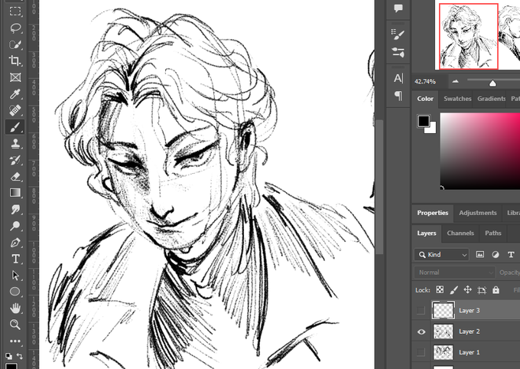Open the Brush Settings panel icon
Image resolution: width=520 pixels, height=369 pixels.
pyautogui.click(x=398, y=34)
